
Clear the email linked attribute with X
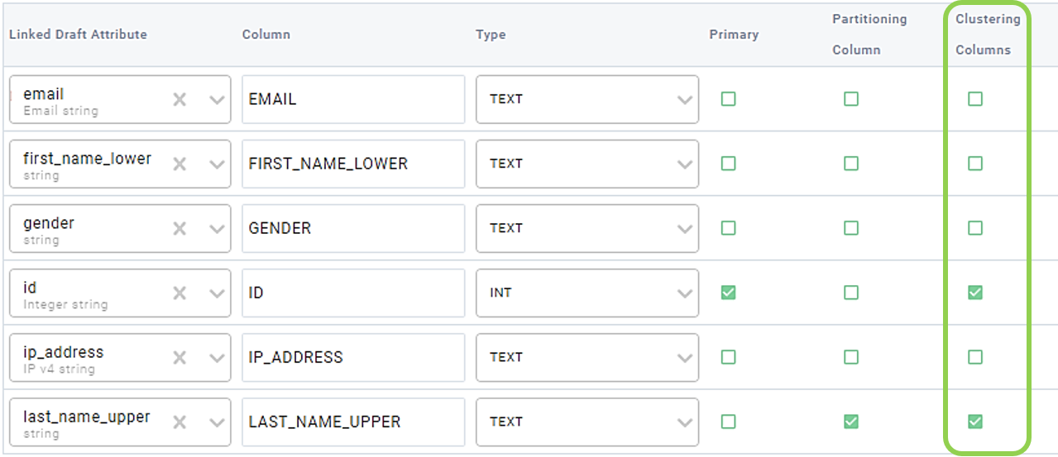[x=180, y=99]
